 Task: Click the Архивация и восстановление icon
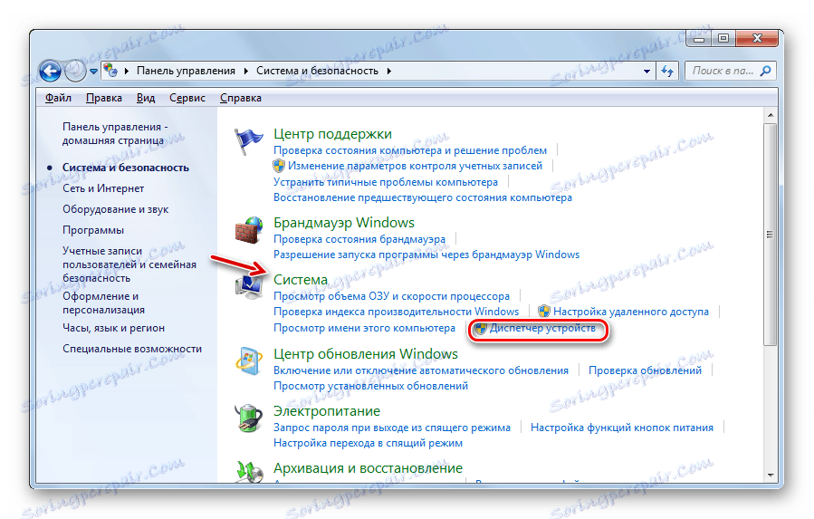[249, 472]
